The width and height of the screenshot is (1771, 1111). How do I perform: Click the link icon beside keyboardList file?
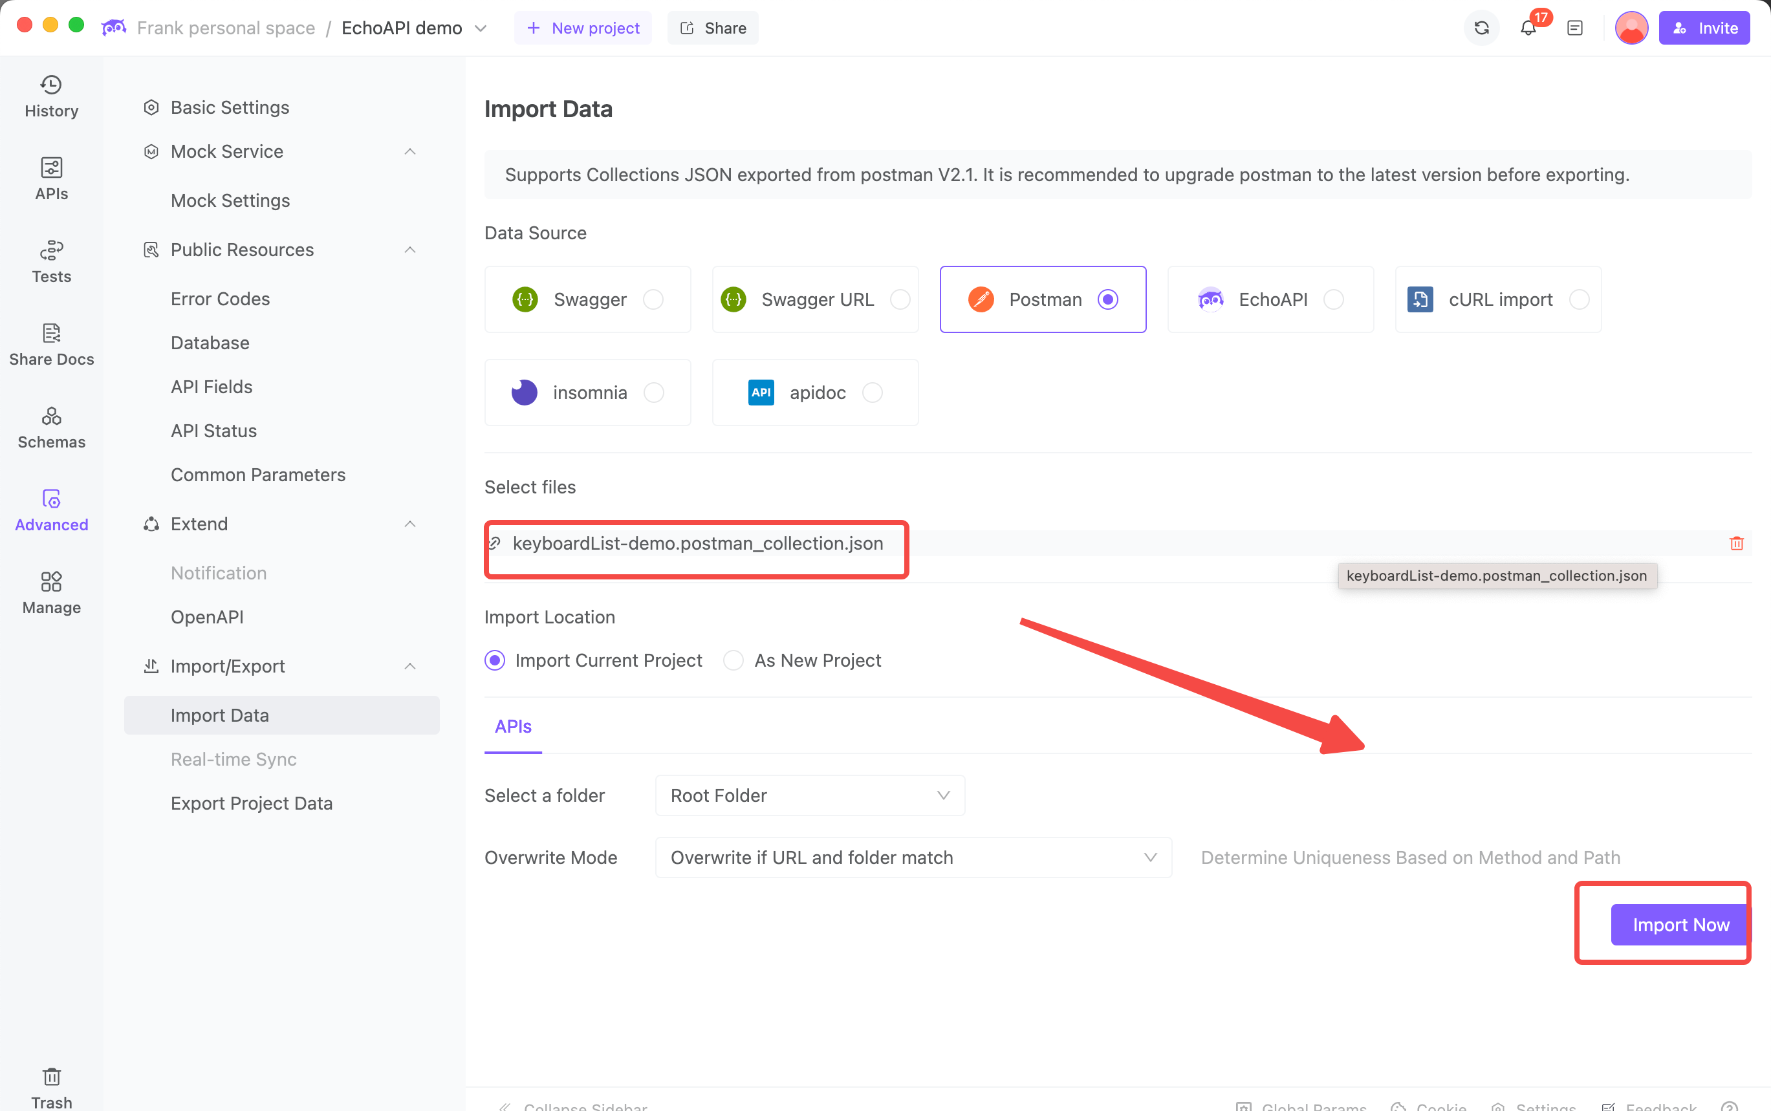495,543
